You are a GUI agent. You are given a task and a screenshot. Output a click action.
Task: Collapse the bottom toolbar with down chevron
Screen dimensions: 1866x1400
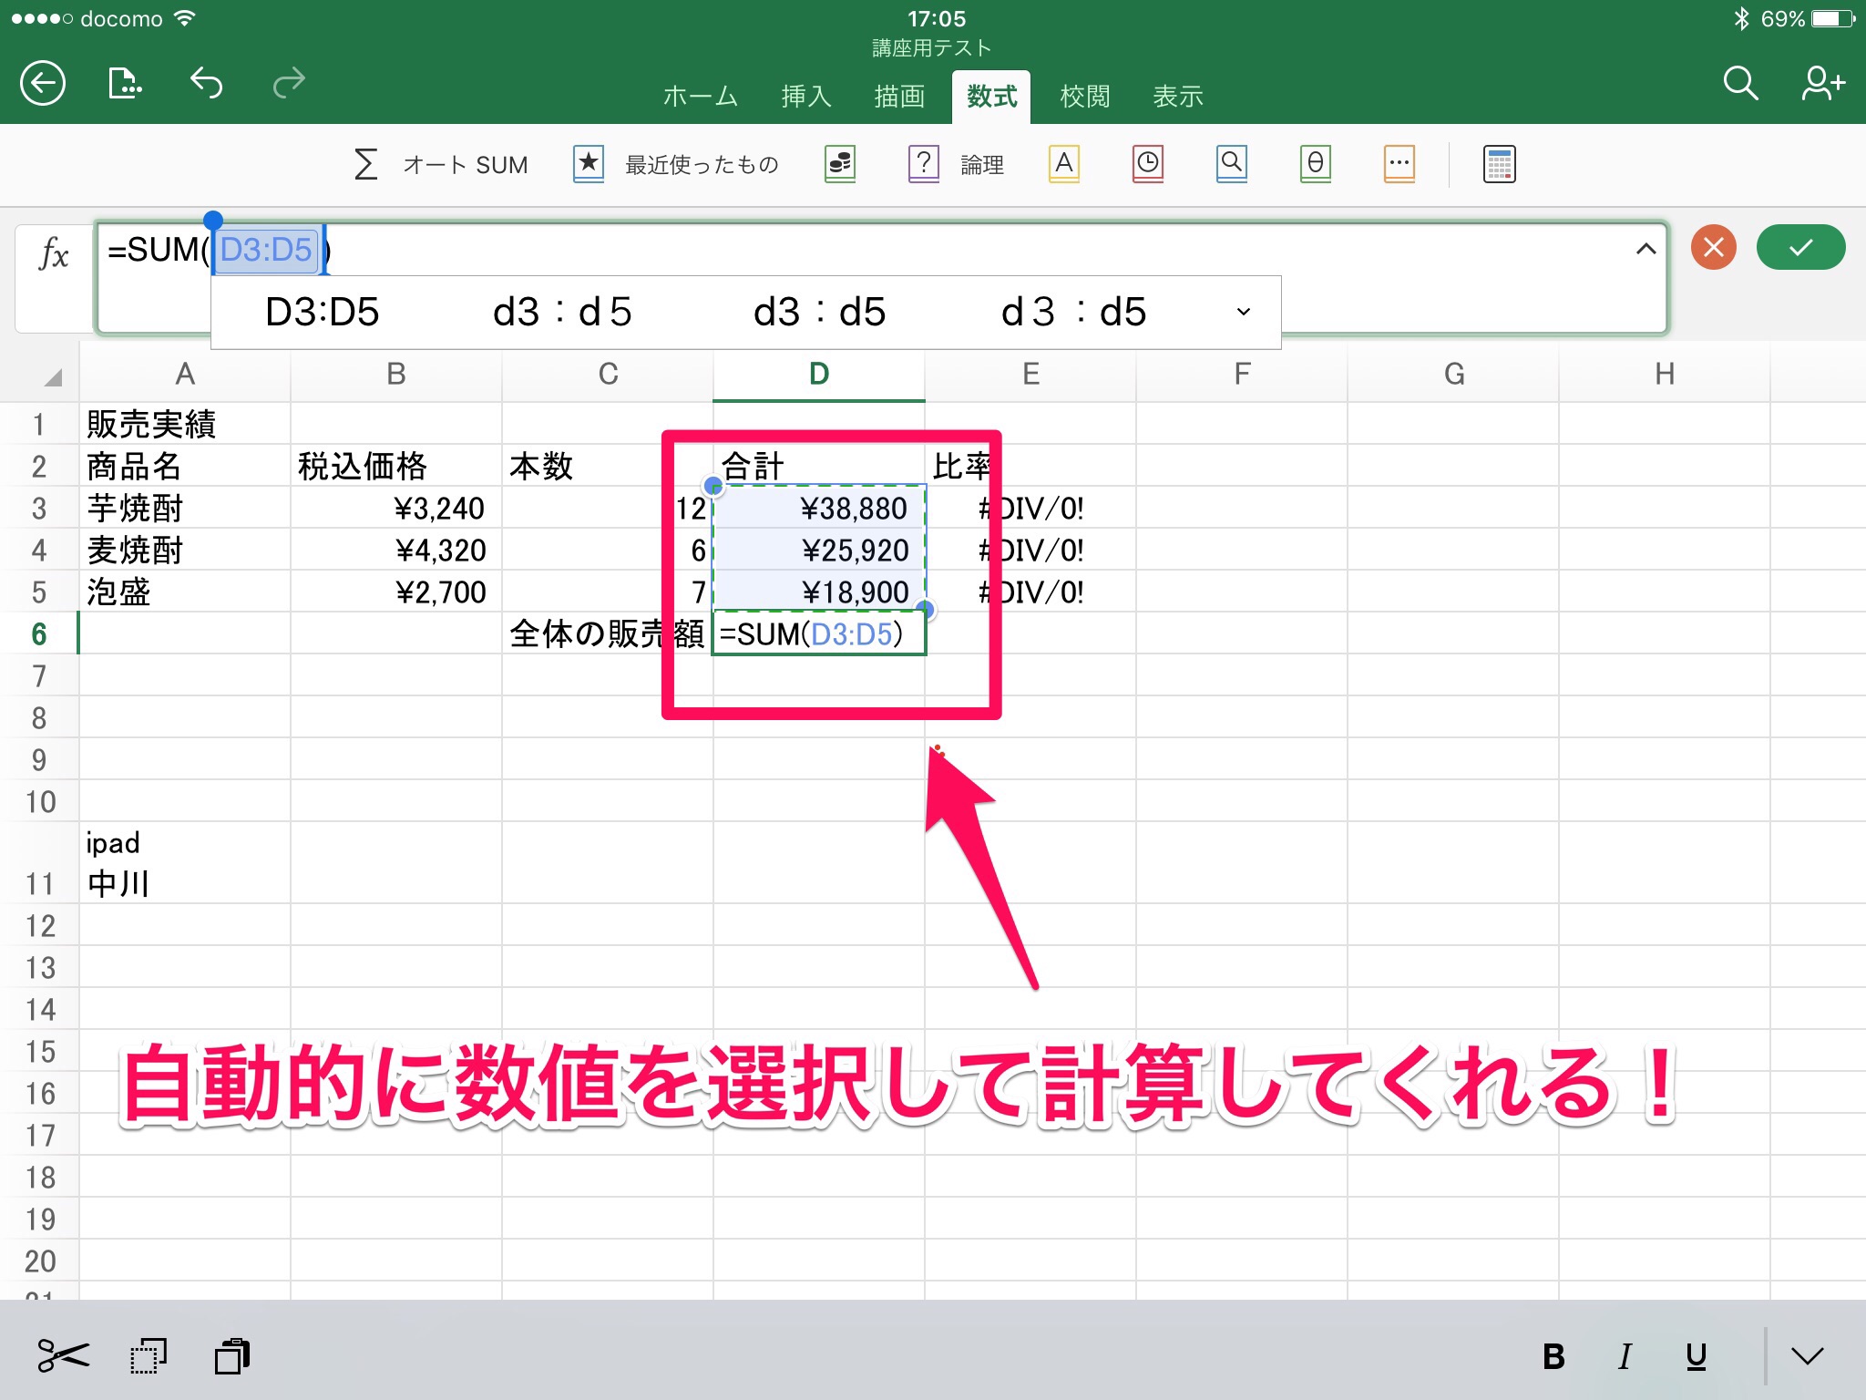coord(1807,1357)
